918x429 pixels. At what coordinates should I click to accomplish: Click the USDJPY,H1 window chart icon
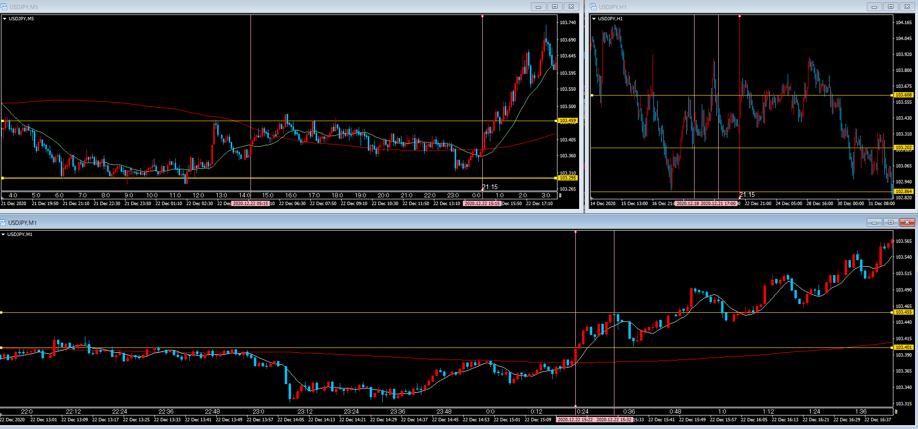point(593,7)
